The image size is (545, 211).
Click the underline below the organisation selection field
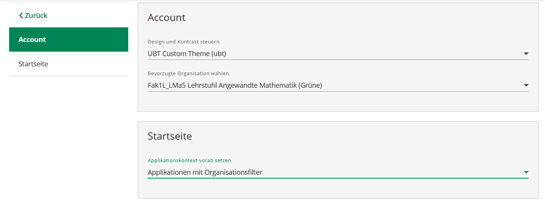(338, 91)
